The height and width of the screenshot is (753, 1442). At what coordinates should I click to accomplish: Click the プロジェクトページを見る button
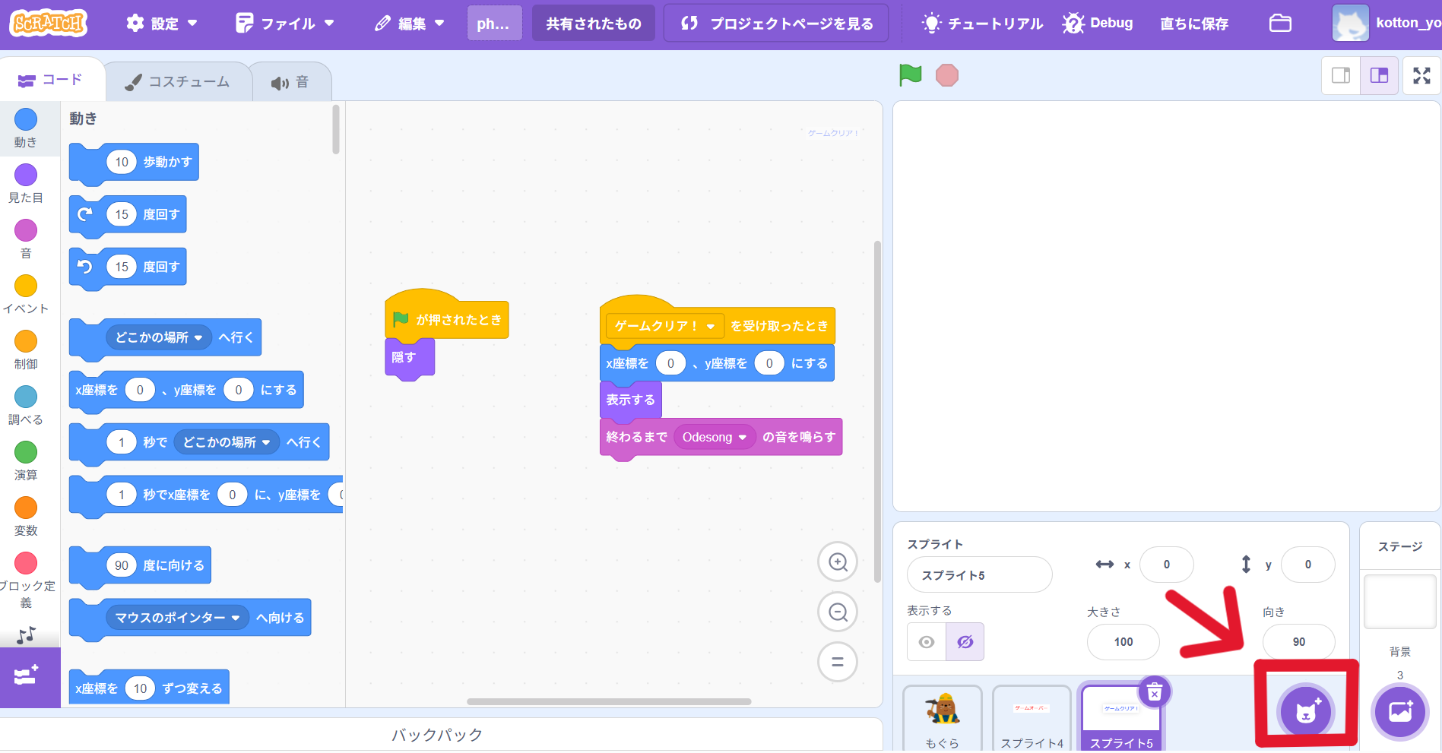778,24
